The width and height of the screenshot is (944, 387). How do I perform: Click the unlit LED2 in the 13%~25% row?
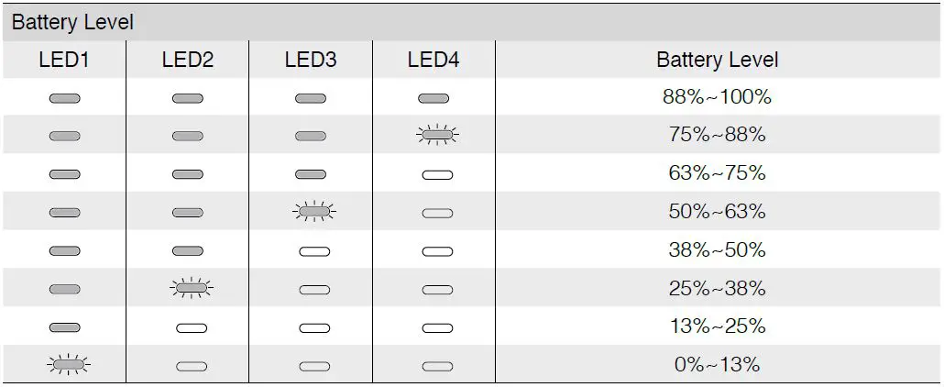click(191, 327)
